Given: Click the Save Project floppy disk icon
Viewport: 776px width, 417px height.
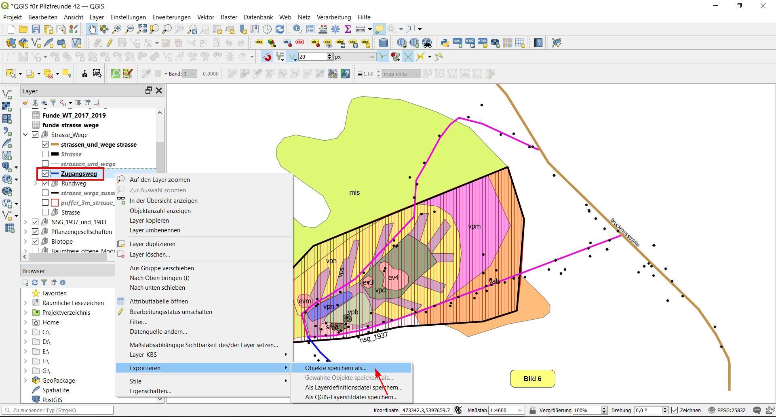Looking at the screenshot, I should pyautogui.click(x=36, y=29).
